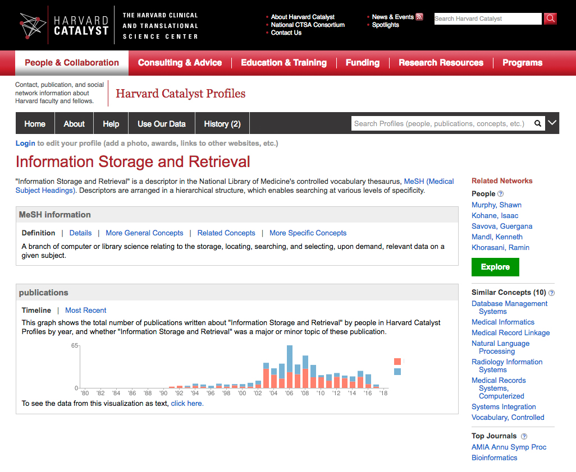This screenshot has height=472, width=576.
Task: Open Bioinformatics journal link
Action: [494, 457]
